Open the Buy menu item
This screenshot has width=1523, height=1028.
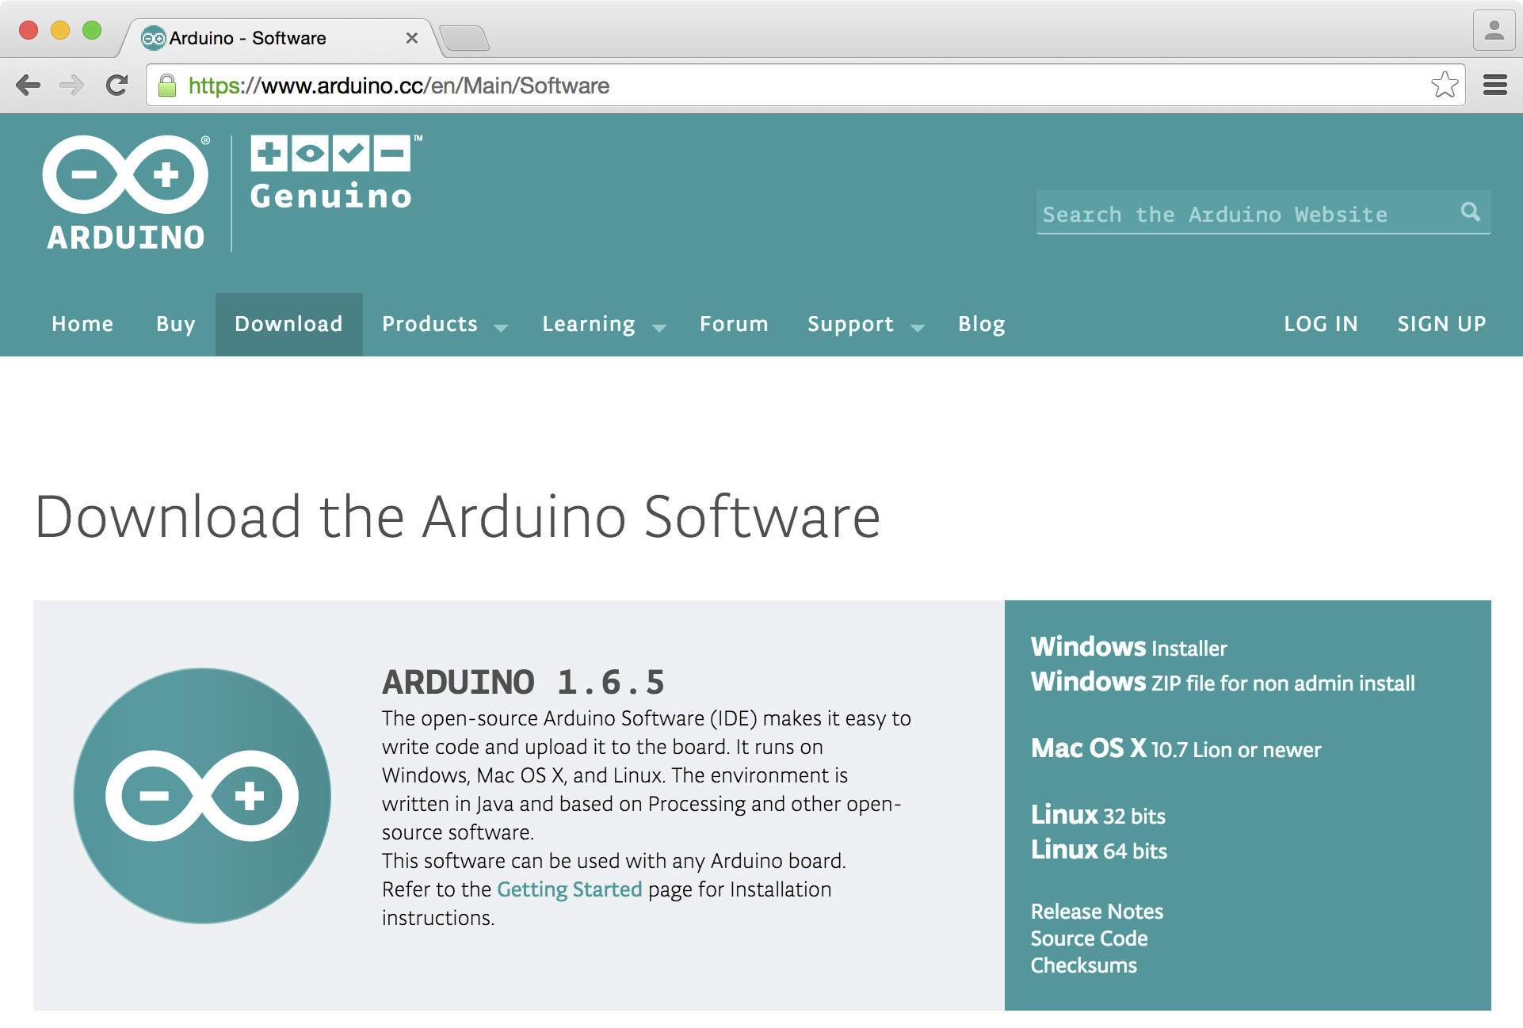tap(176, 324)
